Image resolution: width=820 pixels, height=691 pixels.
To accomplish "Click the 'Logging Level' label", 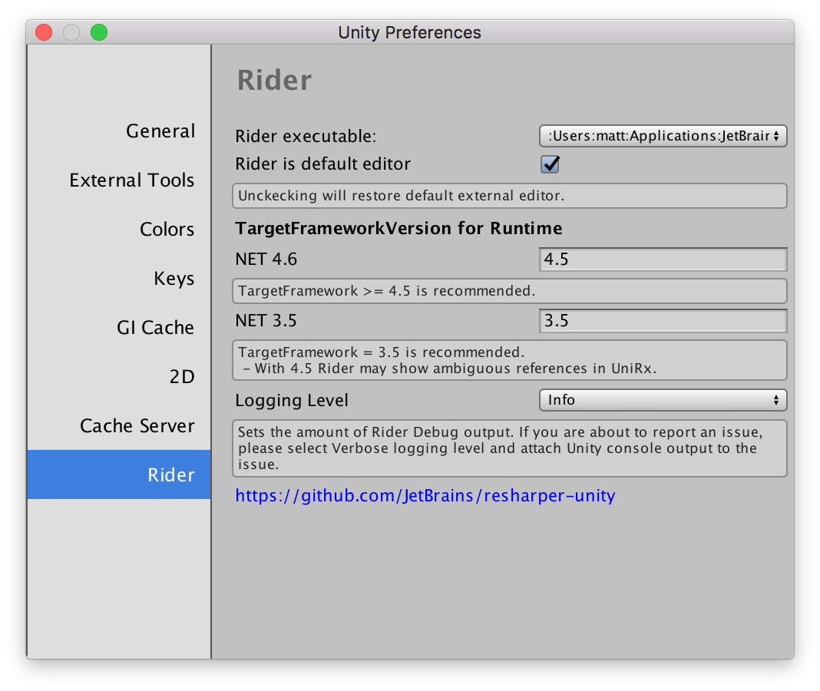I will click(x=291, y=400).
